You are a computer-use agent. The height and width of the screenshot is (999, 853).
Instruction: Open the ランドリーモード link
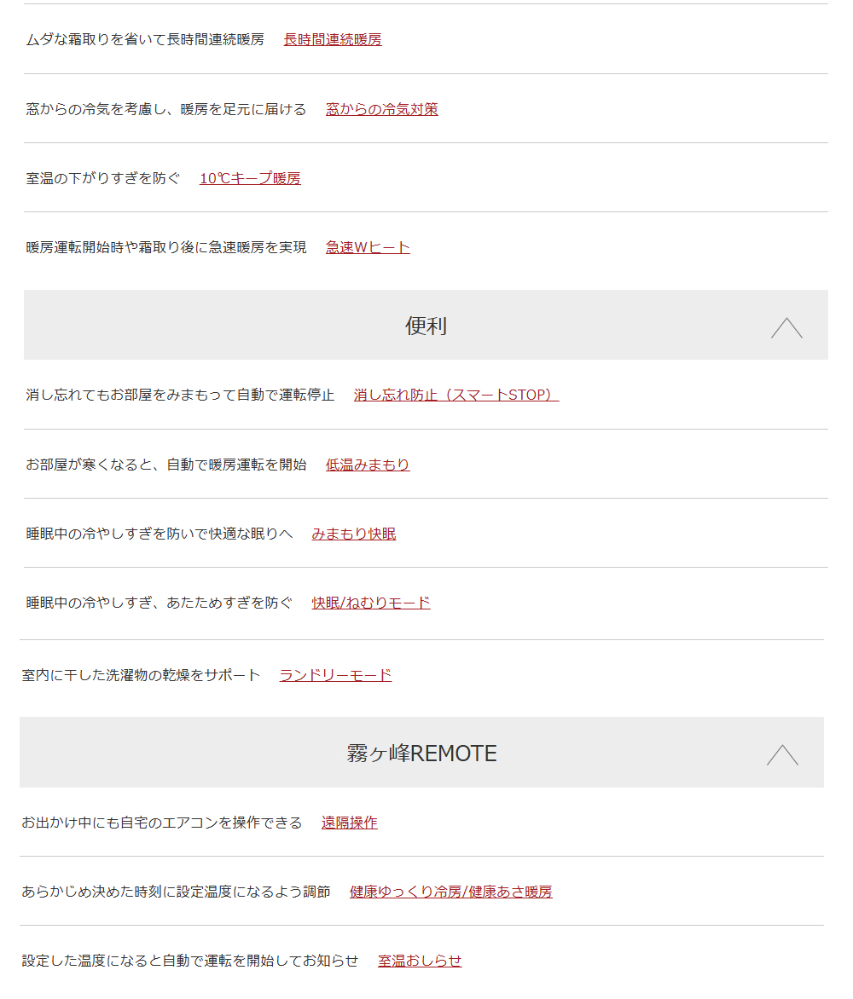pyautogui.click(x=335, y=675)
